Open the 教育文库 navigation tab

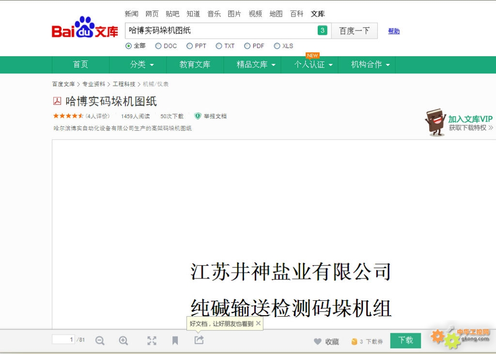195,64
